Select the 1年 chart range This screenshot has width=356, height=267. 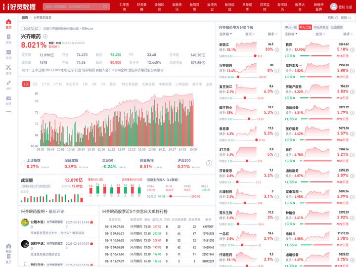coord(85,84)
